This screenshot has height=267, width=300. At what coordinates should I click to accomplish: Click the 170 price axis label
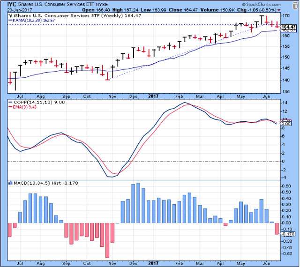tap(286, 15)
